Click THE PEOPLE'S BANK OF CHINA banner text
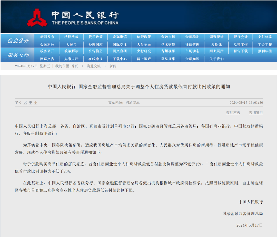The width and height of the screenshot is (277, 237). pyautogui.click(x=85, y=23)
